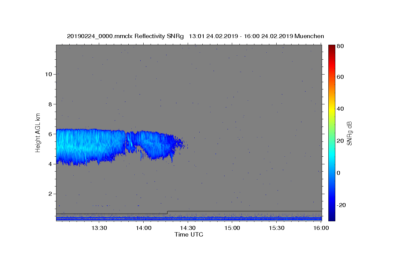Click the 'SNRg dB' colorbar label
Screen dimensions: 398x265
point(349,133)
